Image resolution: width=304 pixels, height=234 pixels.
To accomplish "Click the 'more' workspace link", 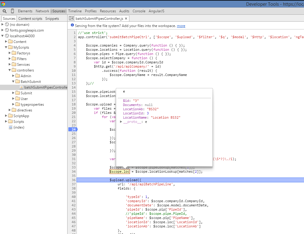I will pos(181,26).
